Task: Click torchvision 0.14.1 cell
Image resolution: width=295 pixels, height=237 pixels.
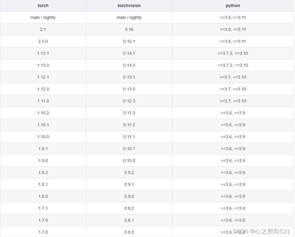Action: (129, 53)
